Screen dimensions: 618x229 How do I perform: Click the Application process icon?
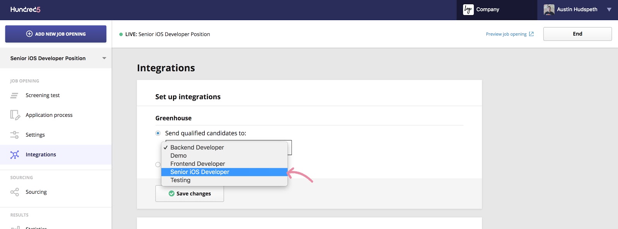click(x=15, y=115)
